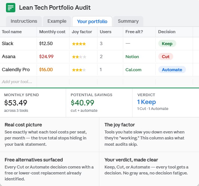The width and height of the screenshot is (199, 186).
Task: Open the Summary tab
Action: click(128, 21)
